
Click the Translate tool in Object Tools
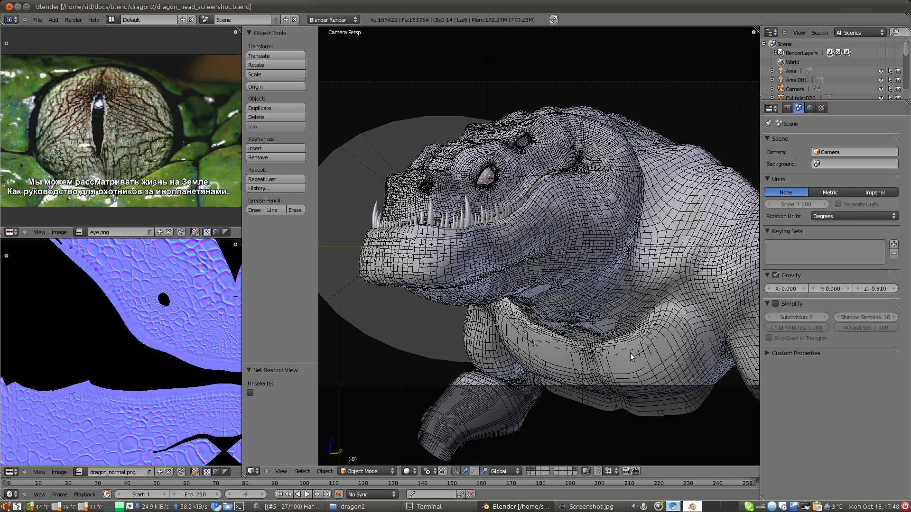[x=276, y=55]
